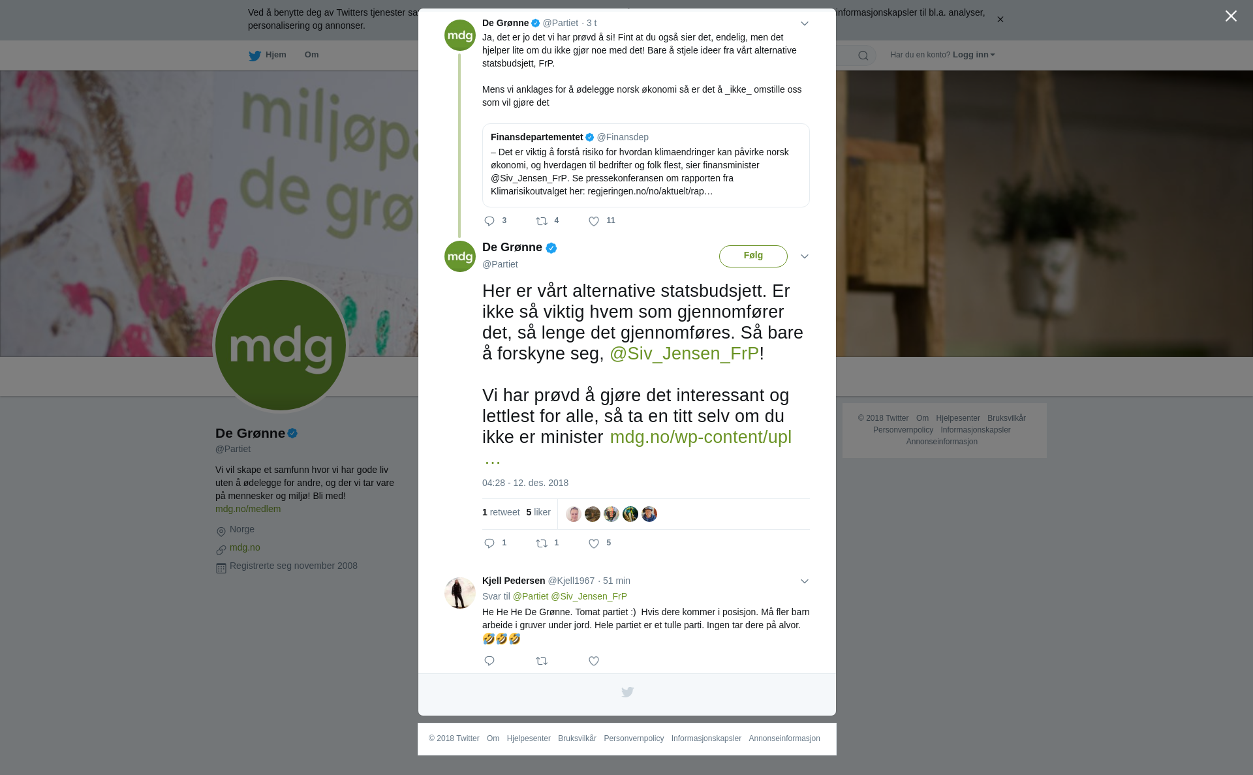Open the Logg inn dropdown
Image resolution: width=1253 pixels, height=775 pixels.
pyautogui.click(x=974, y=55)
